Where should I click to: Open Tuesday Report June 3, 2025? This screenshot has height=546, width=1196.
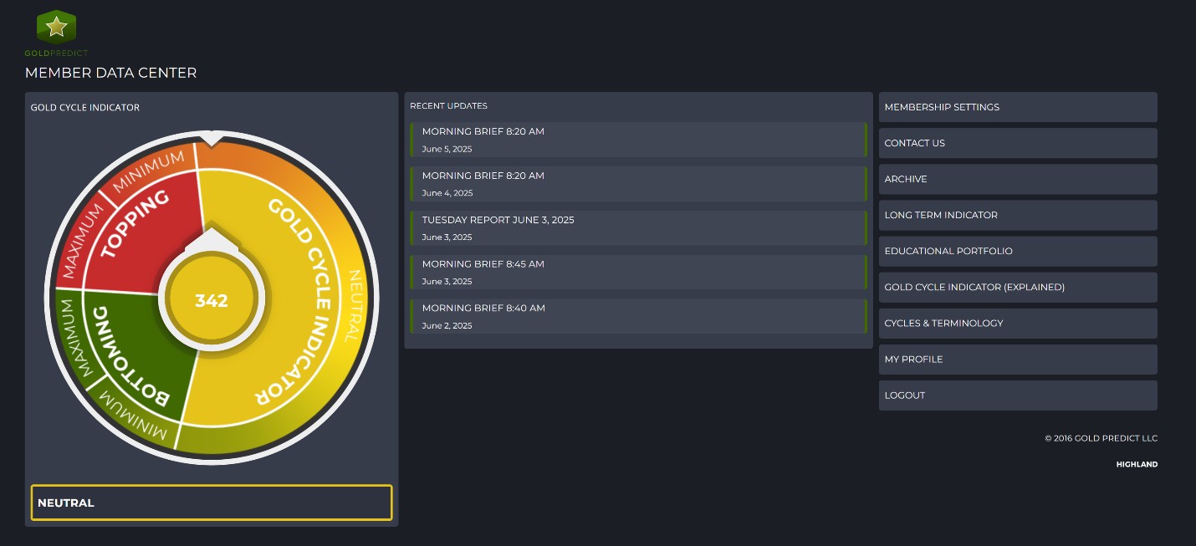638,228
